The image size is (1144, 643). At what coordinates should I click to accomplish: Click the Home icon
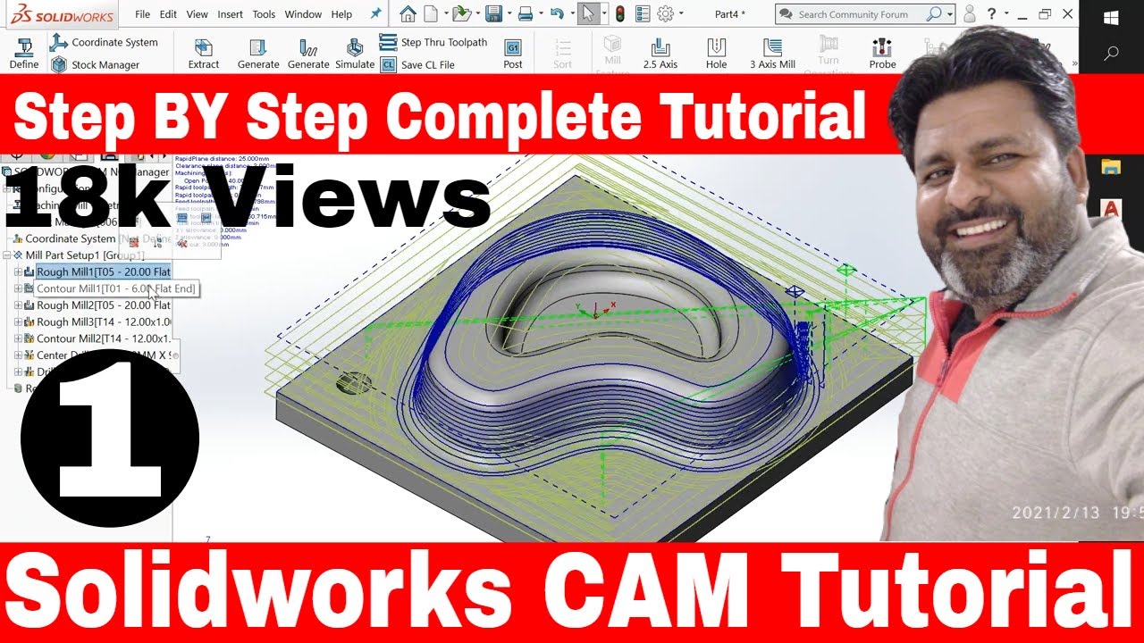(408, 13)
